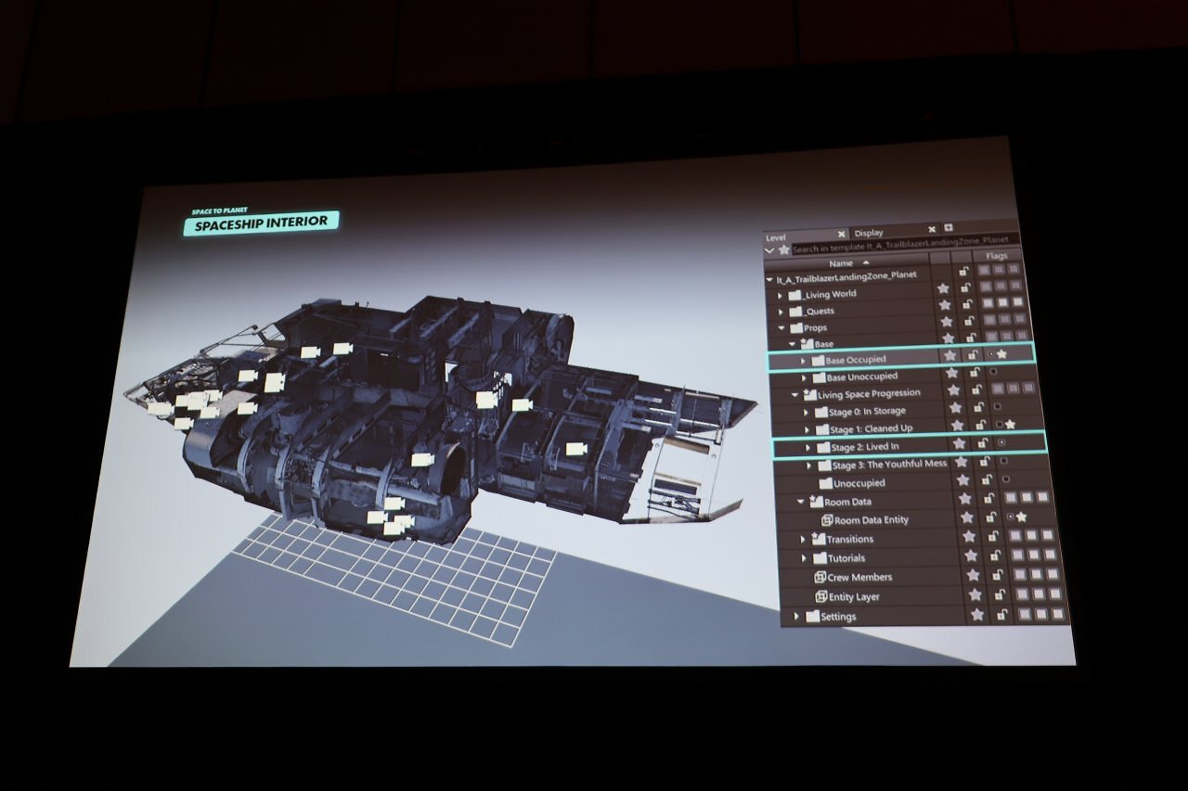Screen dimensions: 1188x791
Task: Close the Level tab
Action: coord(841,234)
